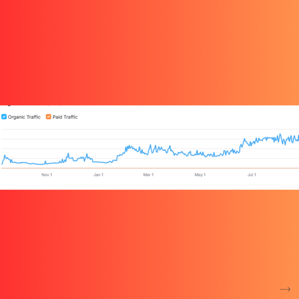Image resolution: width=299 pixels, height=299 pixels.
Task: Click the organic line's first spike at far left
Action: click(x=5, y=155)
